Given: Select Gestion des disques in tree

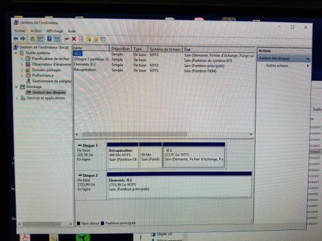Looking at the screenshot, I should (x=46, y=93).
